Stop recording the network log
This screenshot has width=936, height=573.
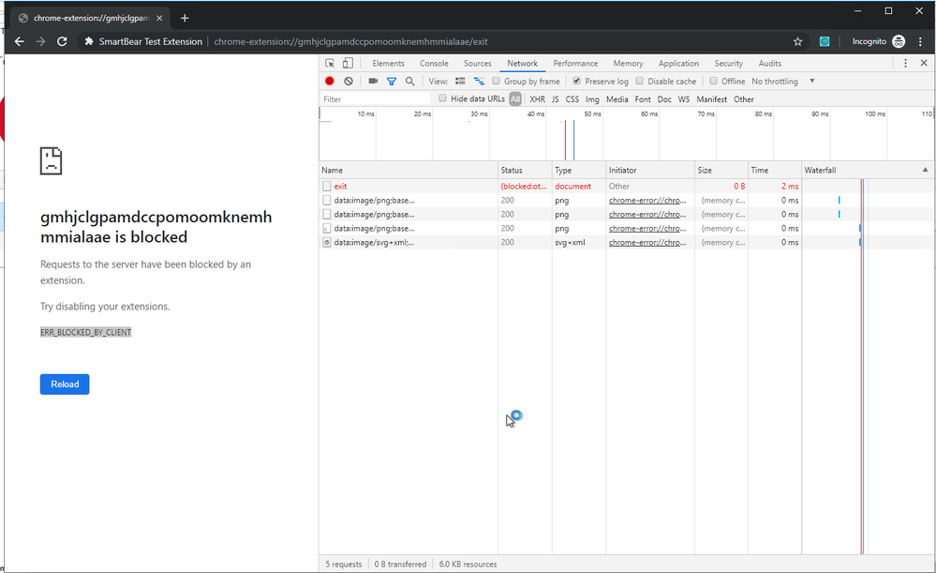click(330, 82)
